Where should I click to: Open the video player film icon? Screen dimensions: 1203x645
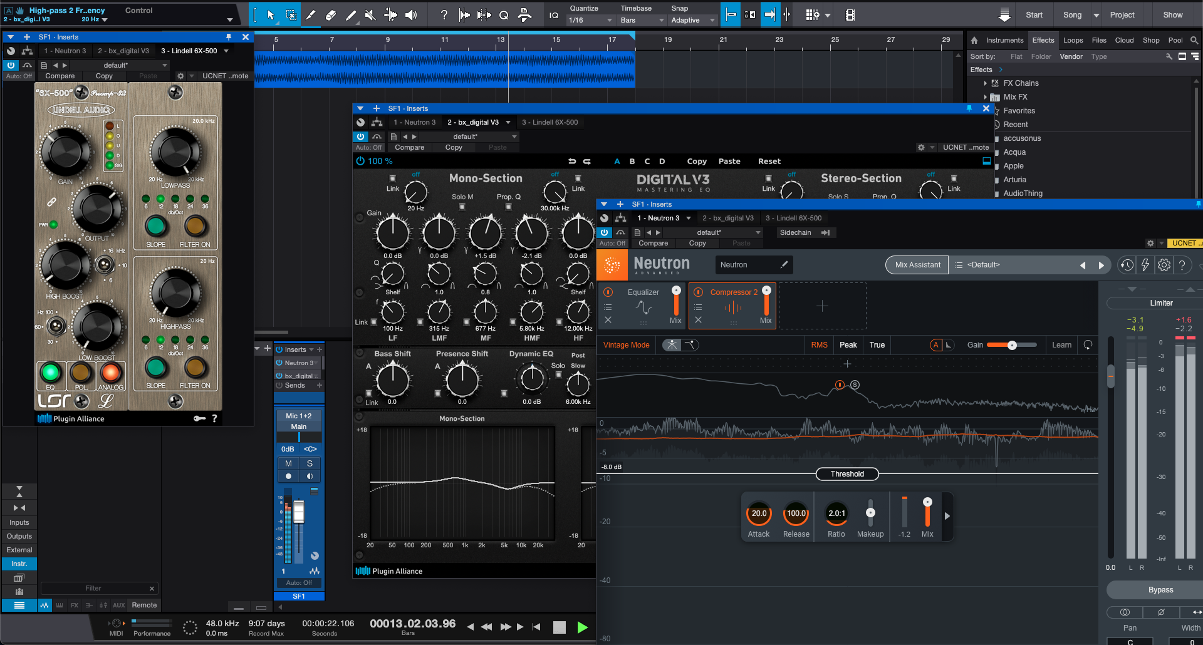point(850,15)
